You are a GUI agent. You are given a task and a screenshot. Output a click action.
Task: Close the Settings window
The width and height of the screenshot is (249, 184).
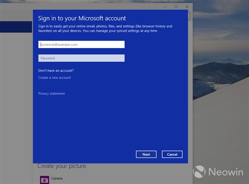[187, 7]
